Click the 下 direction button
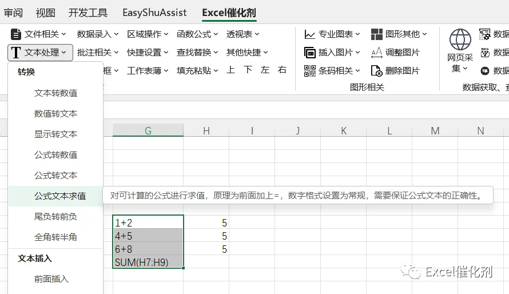509x294 pixels. click(248, 70)
